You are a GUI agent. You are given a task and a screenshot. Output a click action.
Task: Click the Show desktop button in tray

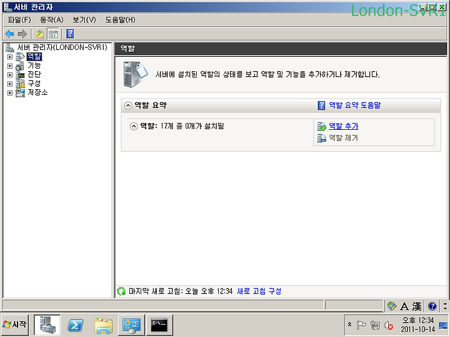(443, 325)
